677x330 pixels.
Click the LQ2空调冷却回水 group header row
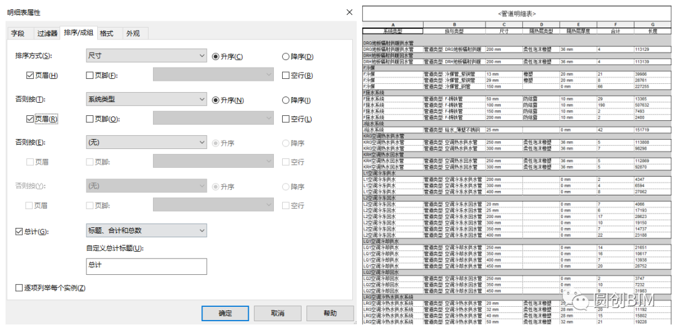(x=517, y=272)
